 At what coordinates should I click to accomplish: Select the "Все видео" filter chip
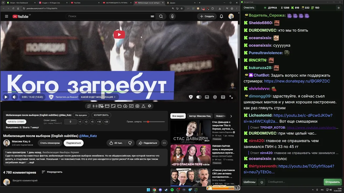[x=178, y=116]
